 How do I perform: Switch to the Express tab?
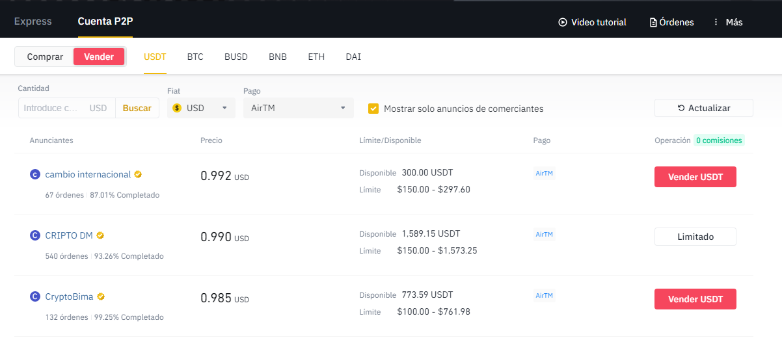tap(33, 21)
